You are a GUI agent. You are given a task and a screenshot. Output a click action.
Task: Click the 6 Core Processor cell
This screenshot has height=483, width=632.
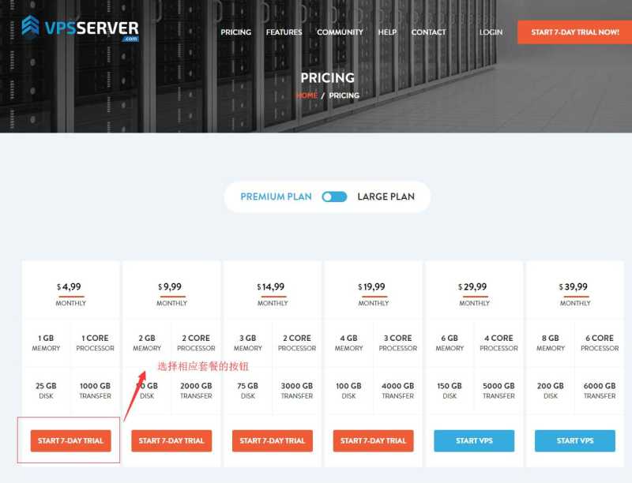point(600,343)
